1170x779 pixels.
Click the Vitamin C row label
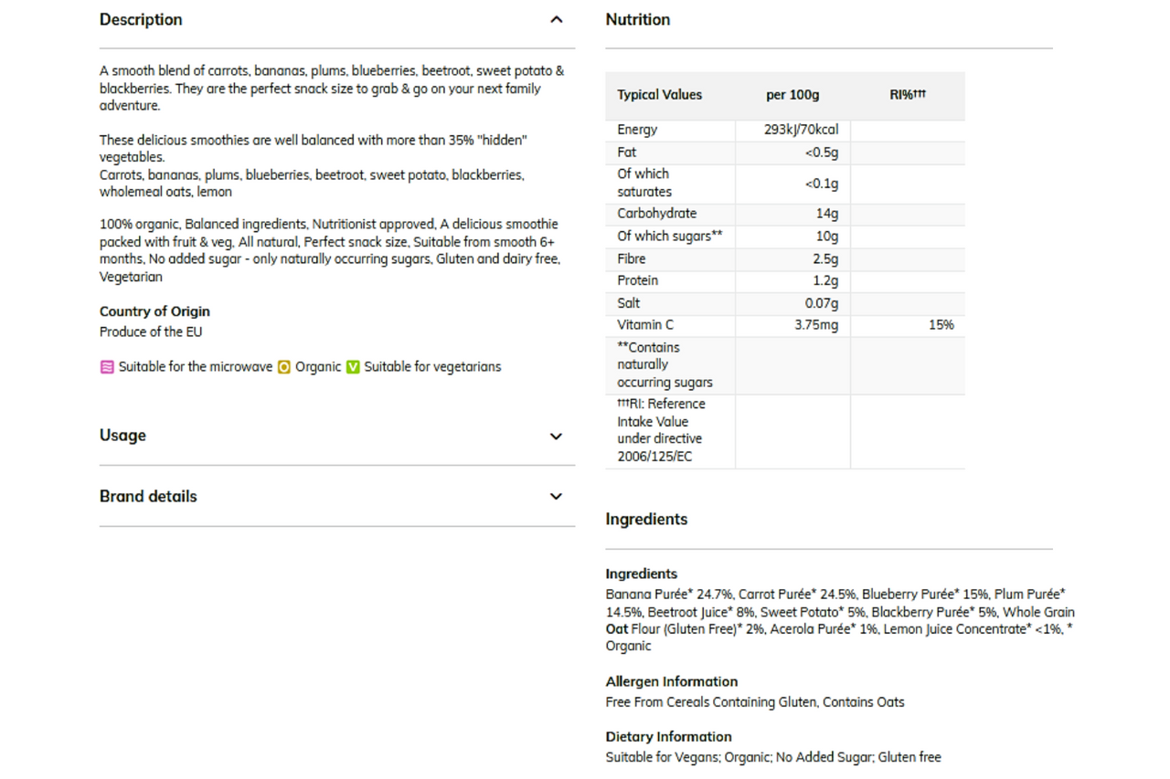(644, 325)
